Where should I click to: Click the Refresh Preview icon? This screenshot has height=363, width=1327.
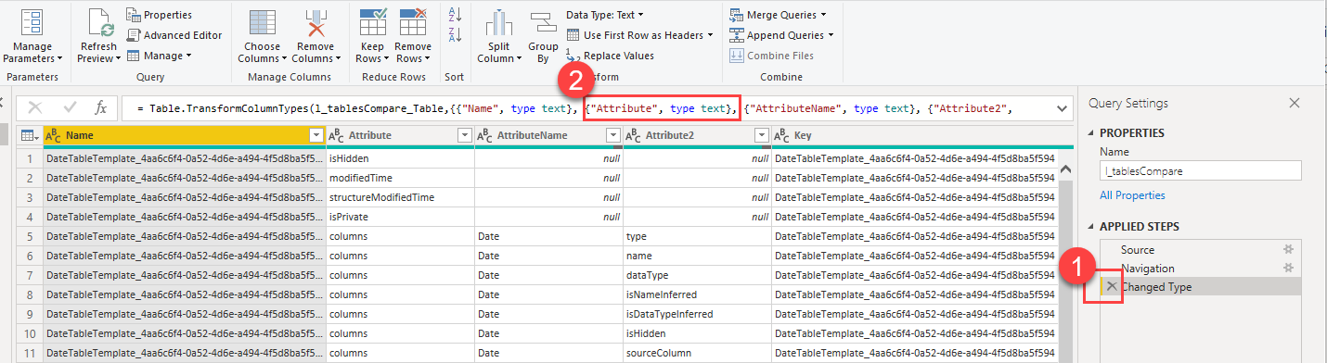(x=98, y=21)
